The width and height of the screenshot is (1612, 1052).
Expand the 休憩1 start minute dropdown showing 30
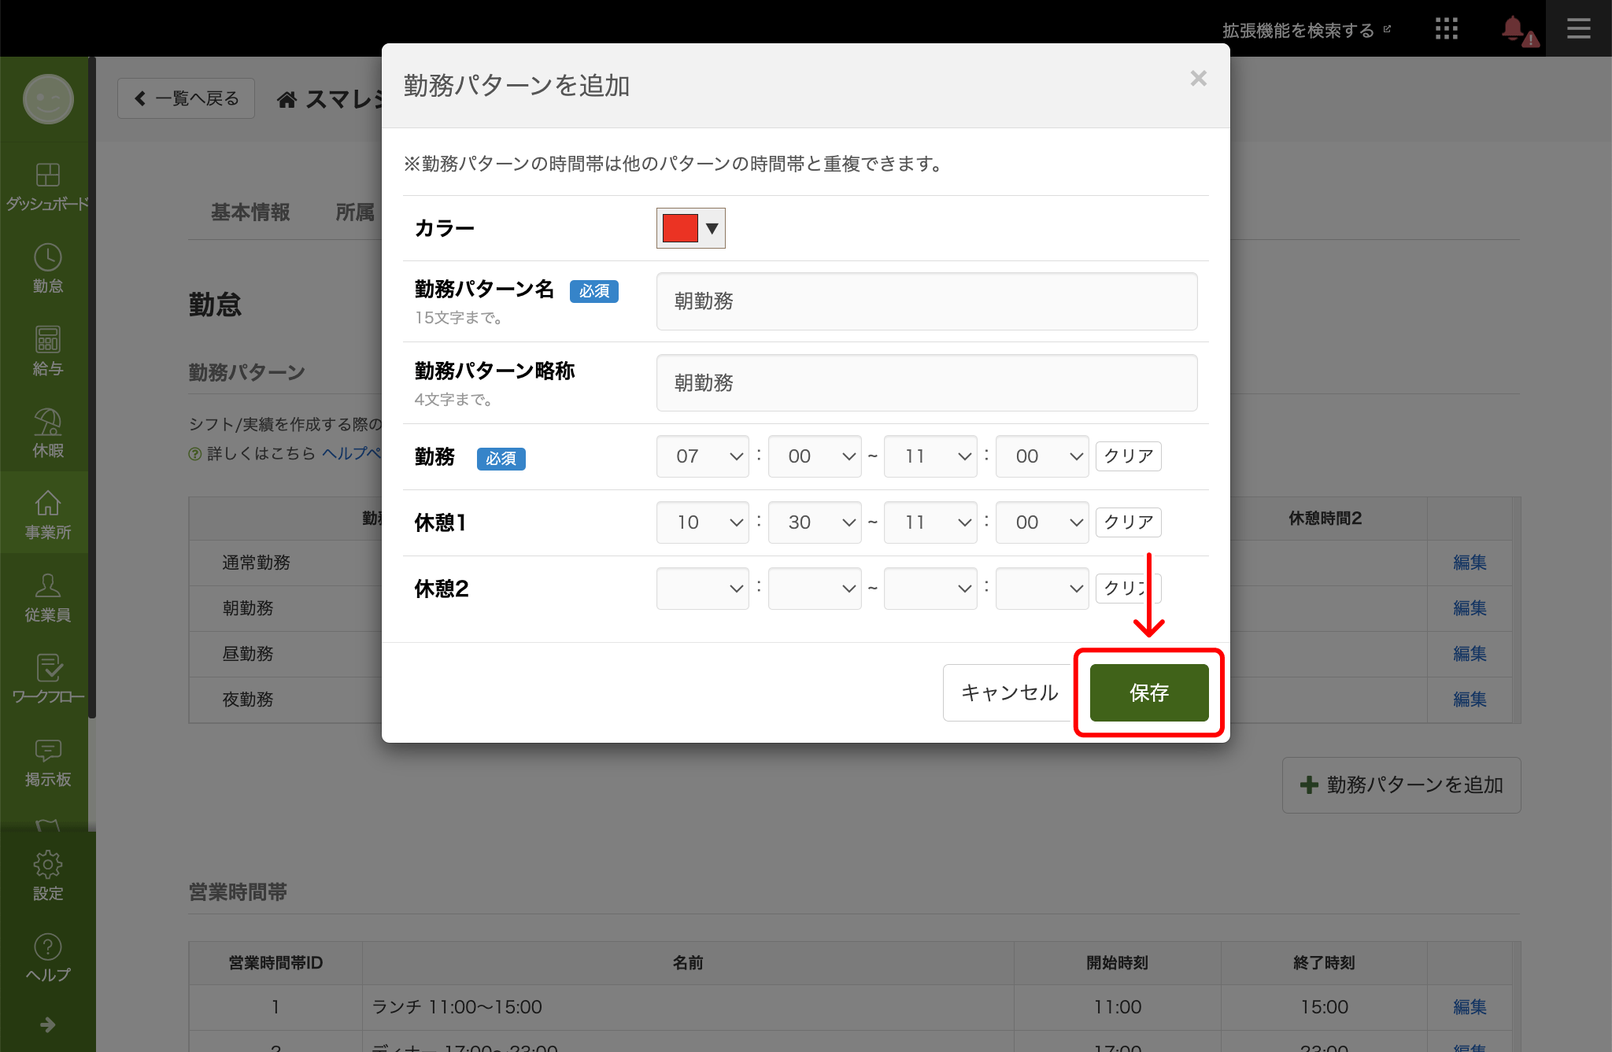pyautogui.click(x=814, y=522)
